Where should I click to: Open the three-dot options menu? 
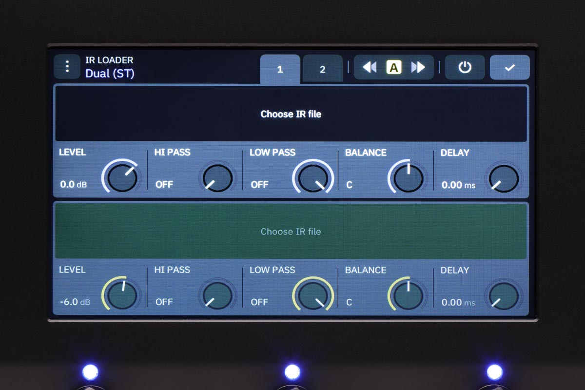(67, 66)
